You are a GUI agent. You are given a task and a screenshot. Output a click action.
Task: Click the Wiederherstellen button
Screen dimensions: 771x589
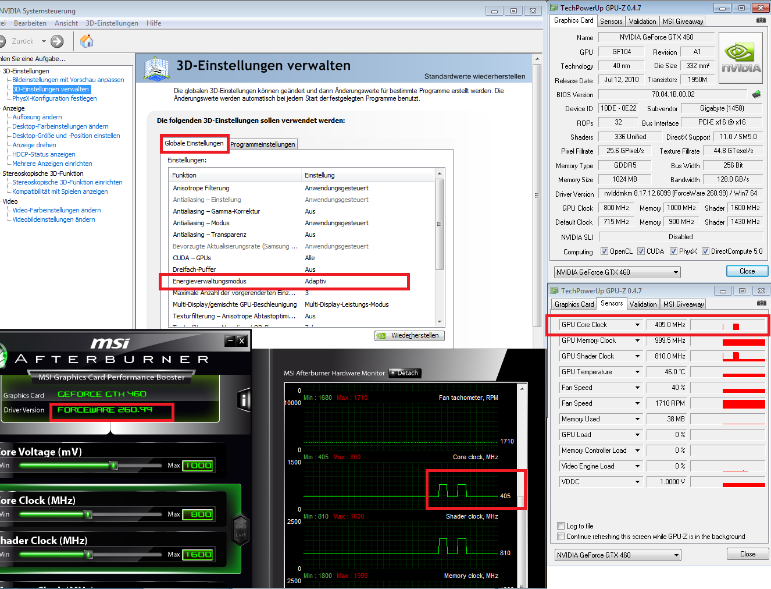(x=410, y=336)
